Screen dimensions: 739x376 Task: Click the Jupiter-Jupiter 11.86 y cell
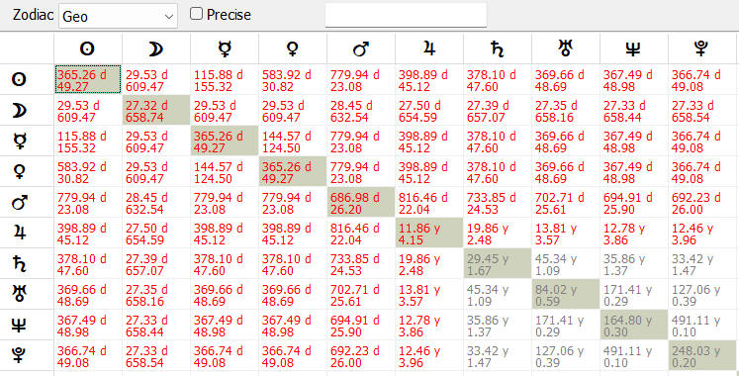429,233
